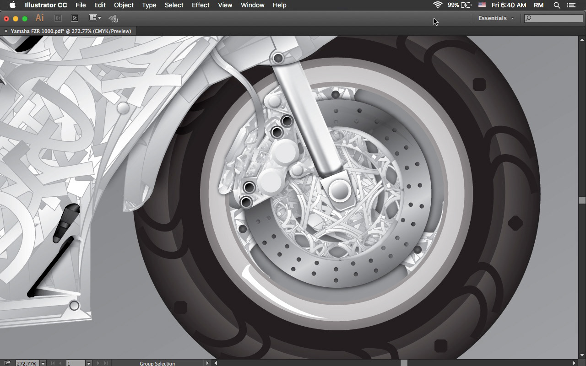Click the vertical scrollbar thumb
The width and height of the screenshot is (586, 366).
point(582,200)
